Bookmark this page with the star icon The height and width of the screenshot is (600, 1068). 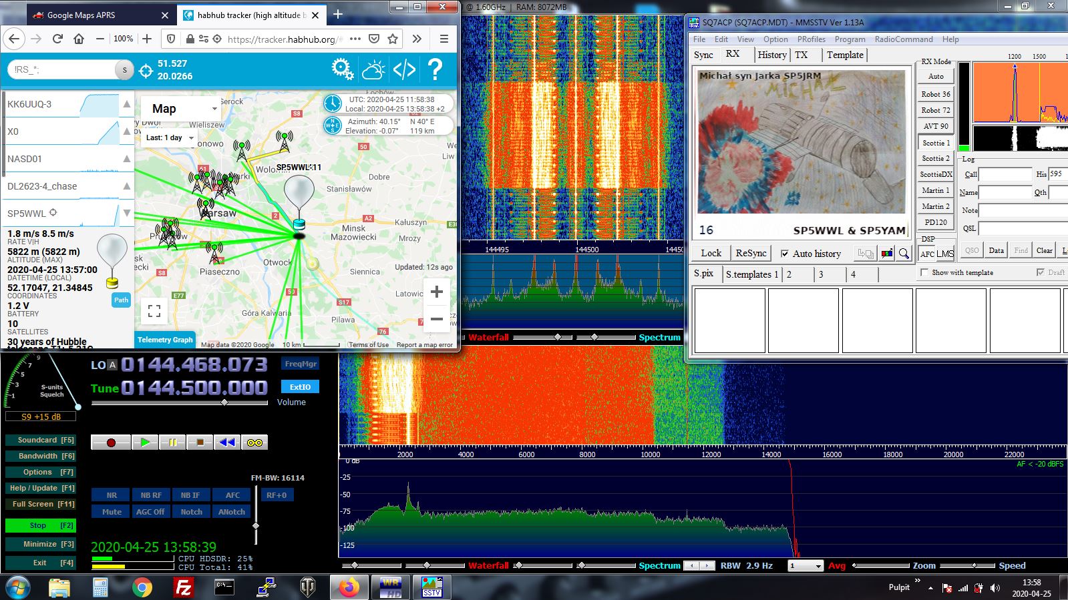(x=393, y=39)
